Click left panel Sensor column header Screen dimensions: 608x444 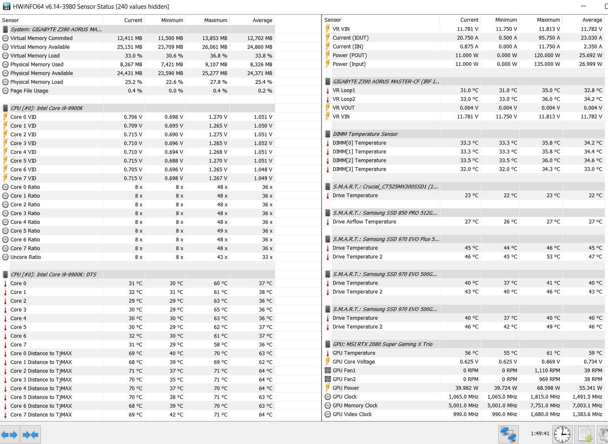(x=51, y=20)
